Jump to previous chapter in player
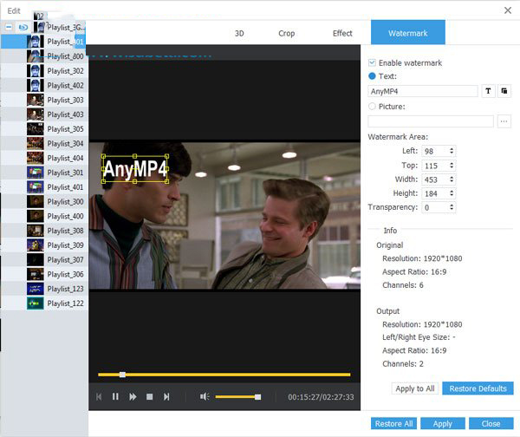The image size is (520, 437). 99,397
